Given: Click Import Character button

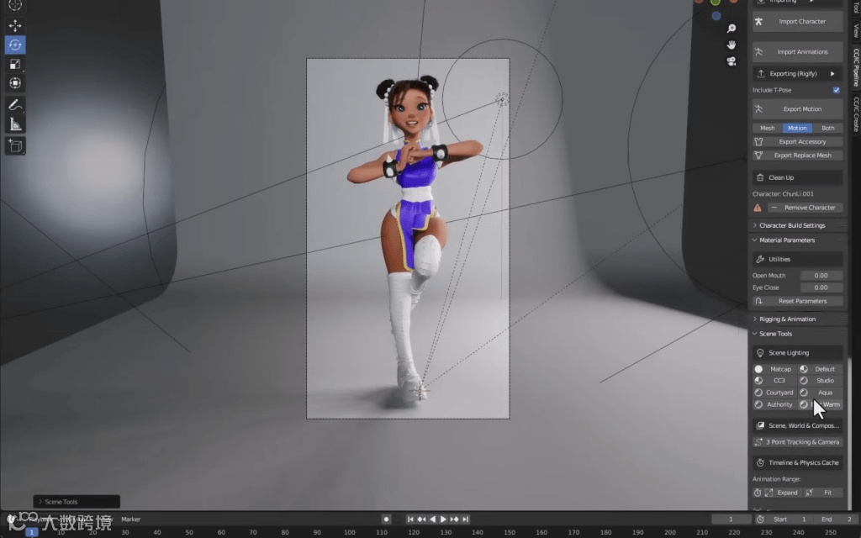Looking at the screenshot, I should tap(797, 21).
